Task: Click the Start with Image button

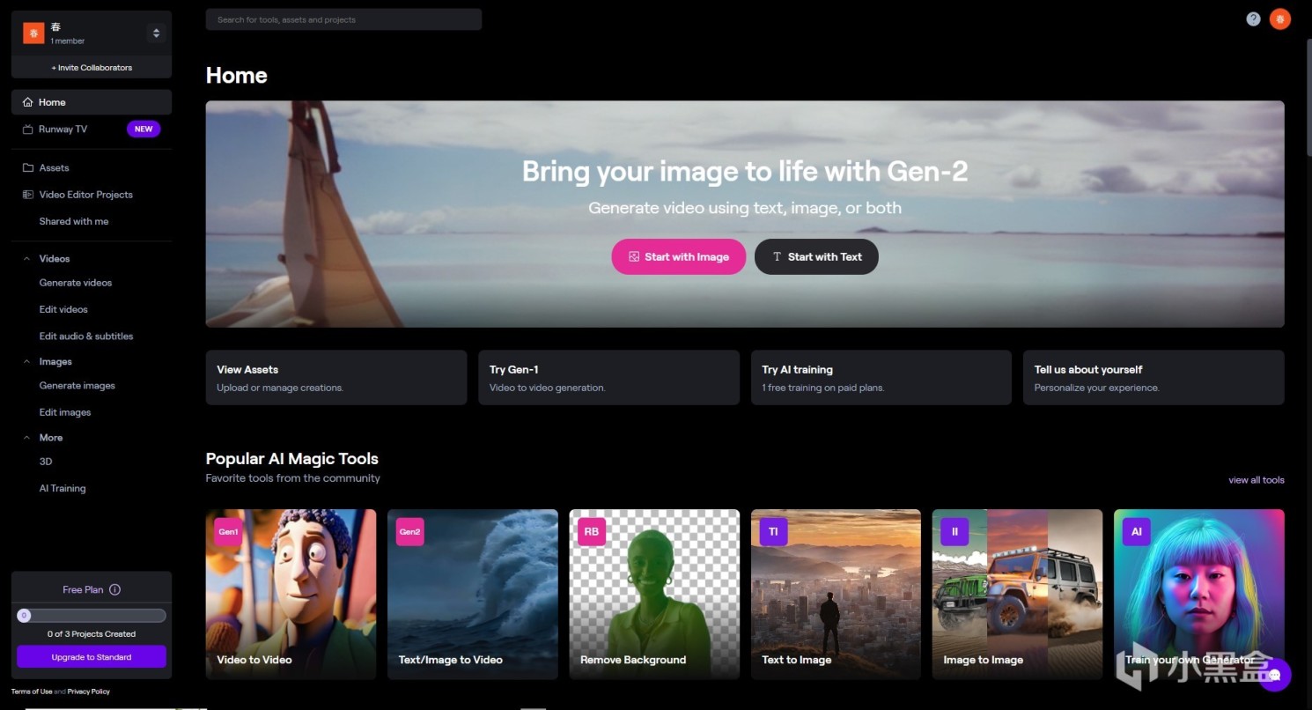Action: coord(679,257)
